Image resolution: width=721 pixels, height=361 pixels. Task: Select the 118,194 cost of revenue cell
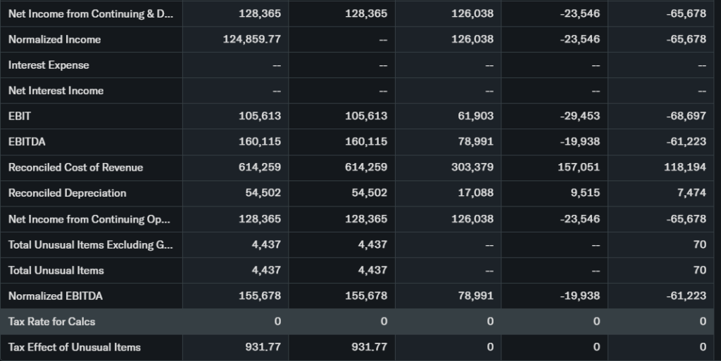686,167
